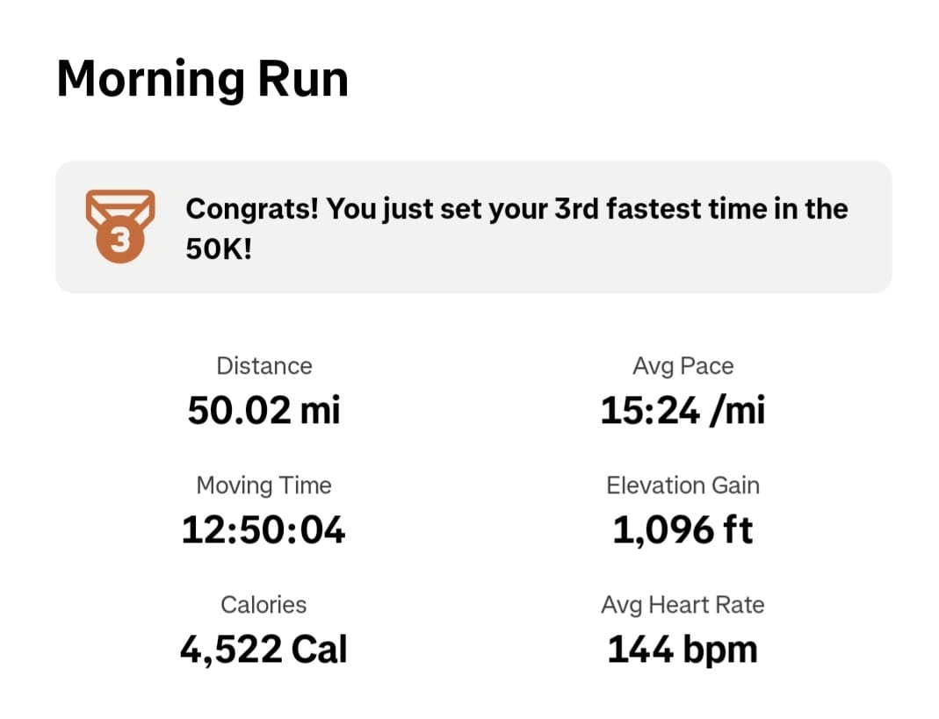Click the "50K!" text in the banner

(x=219, y=250)
